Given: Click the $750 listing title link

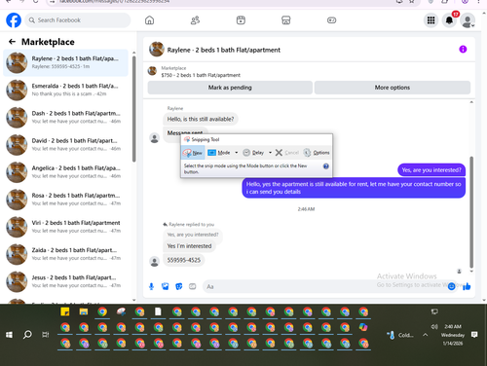Looking at the screenshot, I should [x=201, y=75].
